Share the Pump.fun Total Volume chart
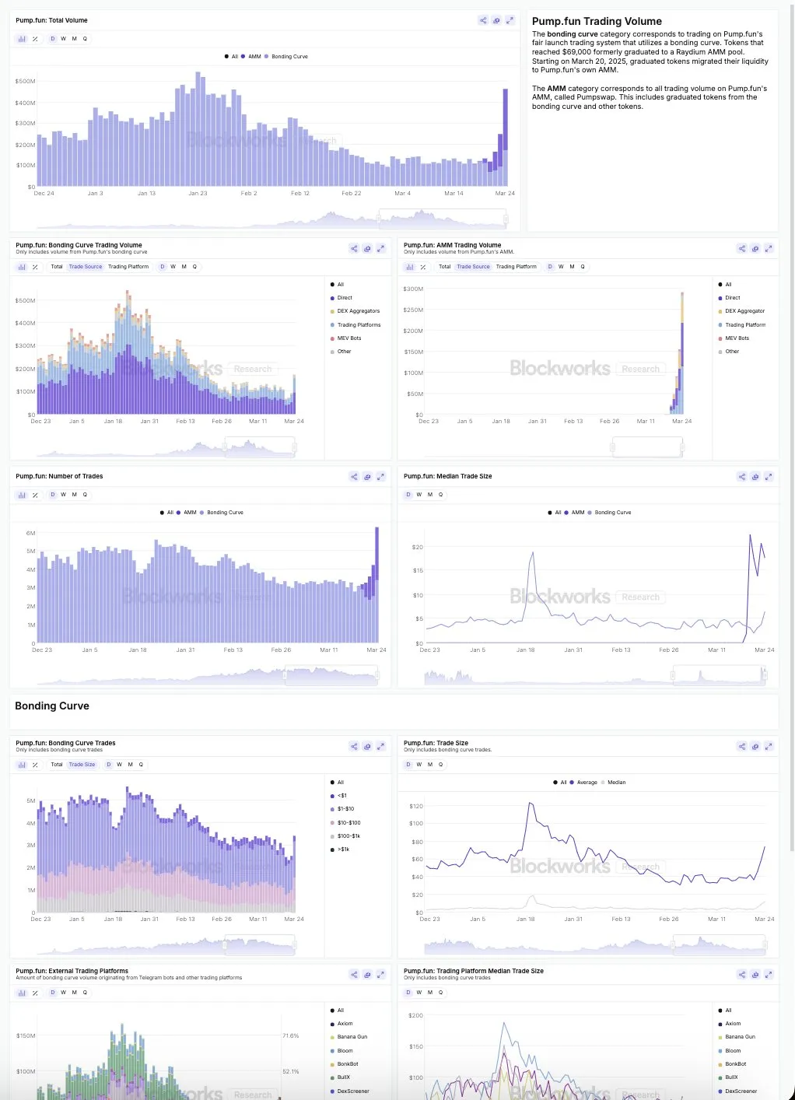The width and height of the screenshot is (795, 1100). point(483,20)
